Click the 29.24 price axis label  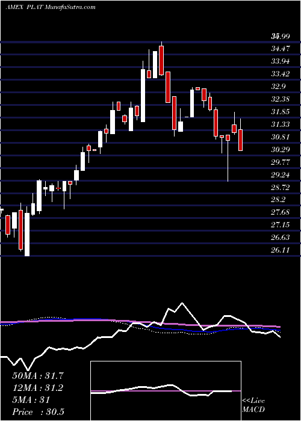281,175
